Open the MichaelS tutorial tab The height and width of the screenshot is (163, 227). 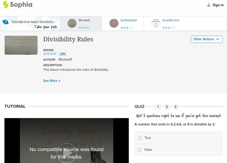click(x=81, y=23)
